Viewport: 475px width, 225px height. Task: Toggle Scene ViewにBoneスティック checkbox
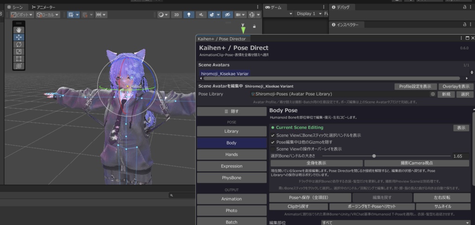pos(273,135)
